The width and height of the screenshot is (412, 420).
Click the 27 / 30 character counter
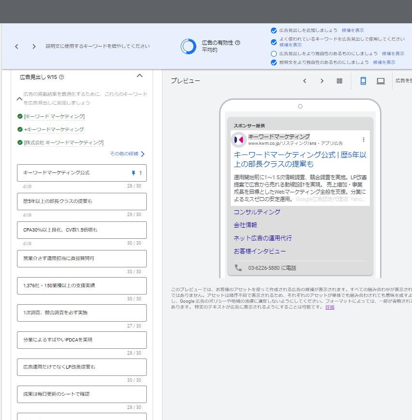tap(134, 326)
